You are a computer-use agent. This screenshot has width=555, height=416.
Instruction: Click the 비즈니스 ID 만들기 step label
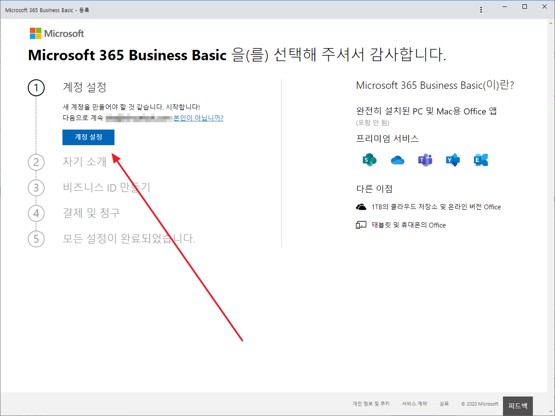click(x=106, y=187)
